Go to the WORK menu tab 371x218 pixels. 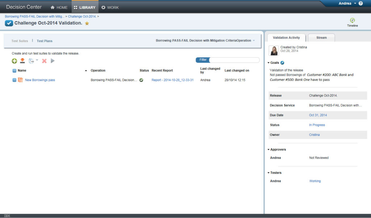[x=110, y=7]
